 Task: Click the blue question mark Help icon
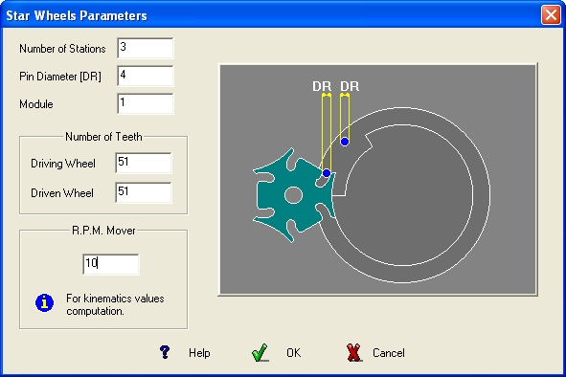click(165, 352)
